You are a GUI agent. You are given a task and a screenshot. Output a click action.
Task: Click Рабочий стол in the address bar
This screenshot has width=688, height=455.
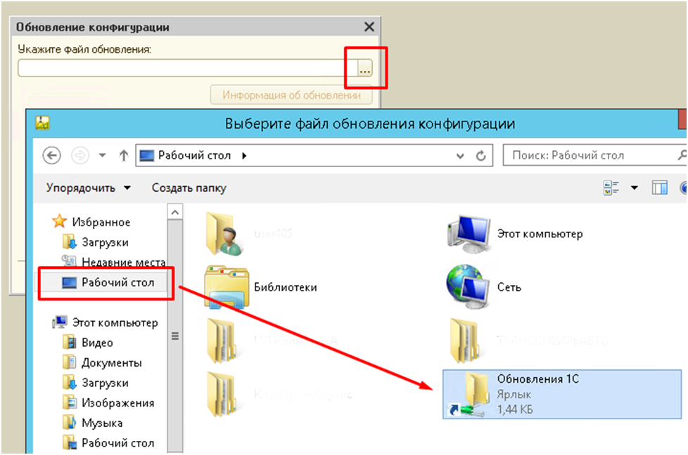tap(194, 155)
